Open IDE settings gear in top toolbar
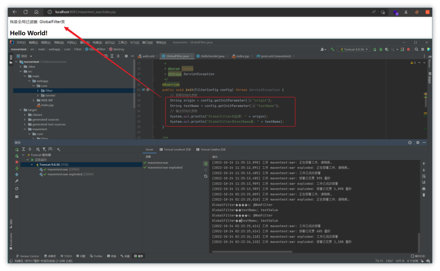440x271 pixels. click(x=423, y=49)
